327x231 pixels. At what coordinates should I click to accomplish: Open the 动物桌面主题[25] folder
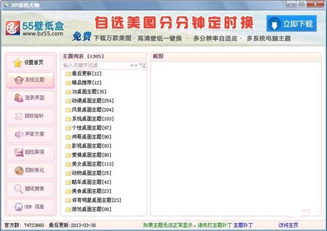[88, 173]
